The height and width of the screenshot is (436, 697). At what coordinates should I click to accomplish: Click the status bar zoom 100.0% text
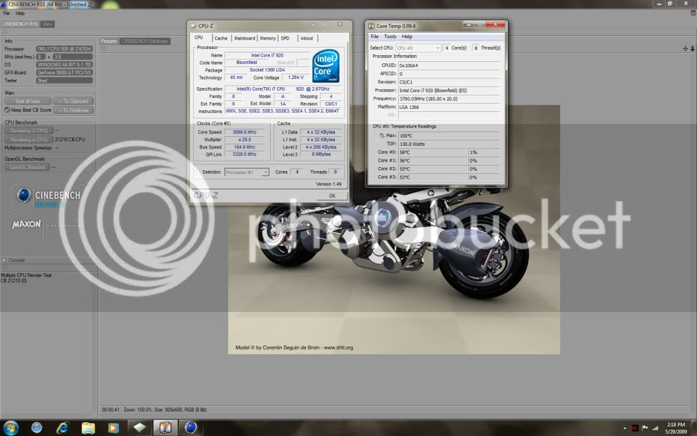[x=137, y=409]
